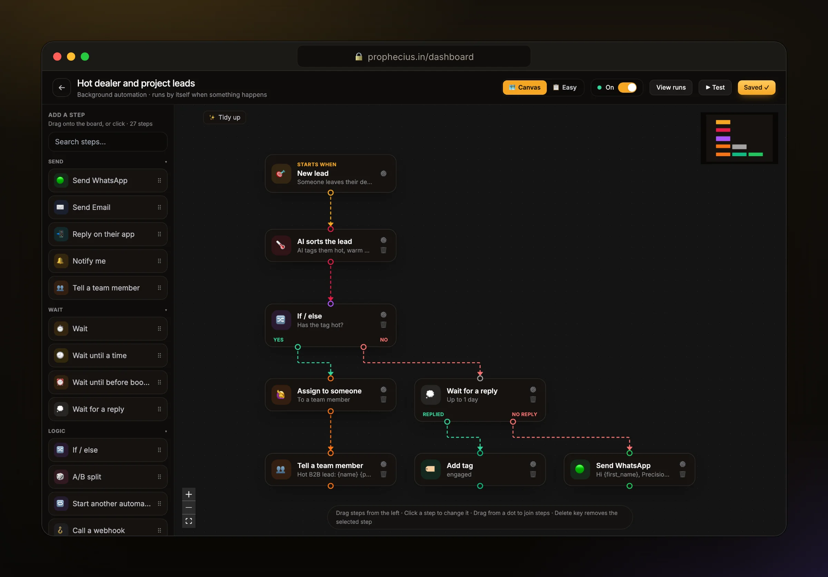This screenshot has height=577, width=828.
Task: Add Wait step from sidebar
Action: pos(108,329)
